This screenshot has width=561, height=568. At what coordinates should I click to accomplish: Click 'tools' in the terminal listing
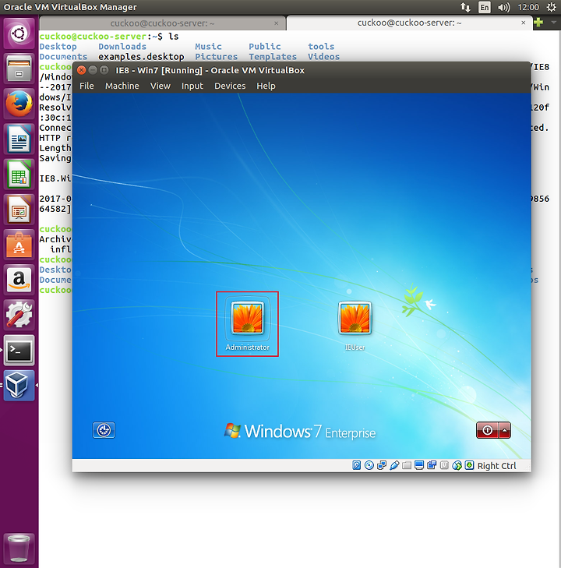321,47
